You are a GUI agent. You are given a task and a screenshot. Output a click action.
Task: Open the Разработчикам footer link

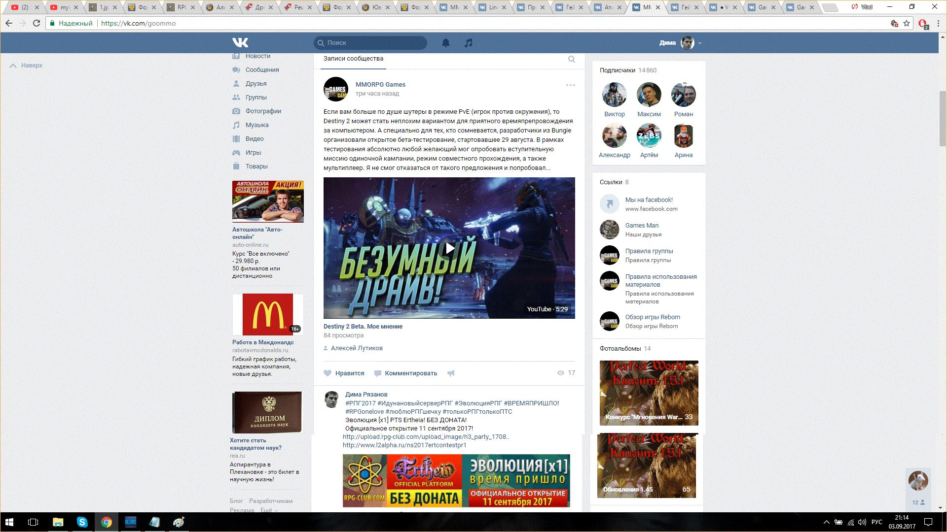tap(271, 501)
